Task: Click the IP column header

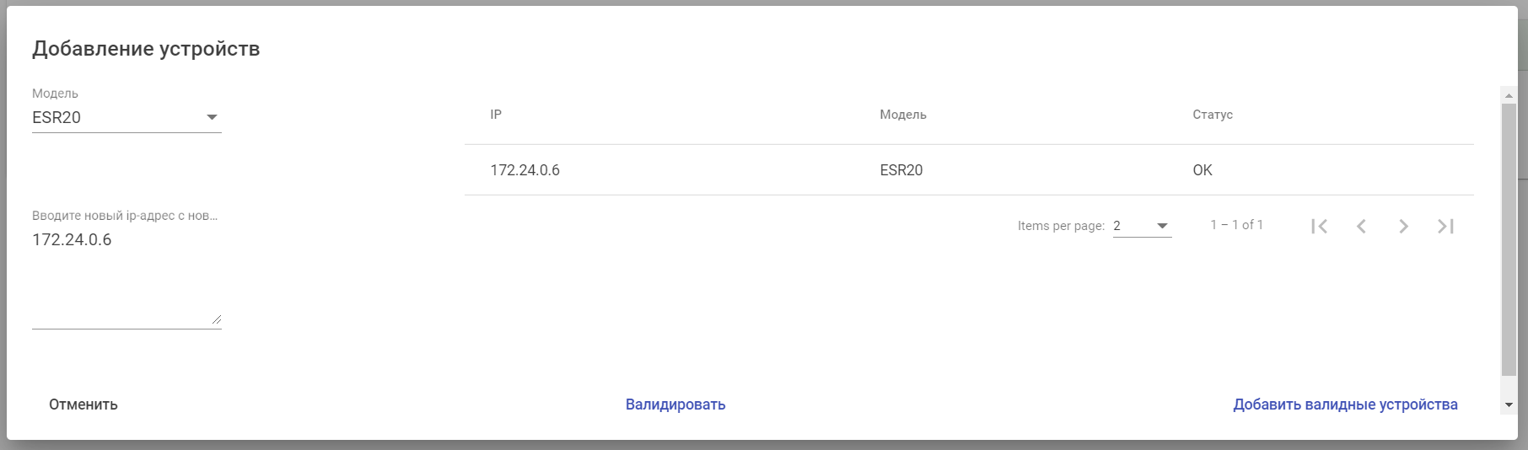Action: [496, 115]
